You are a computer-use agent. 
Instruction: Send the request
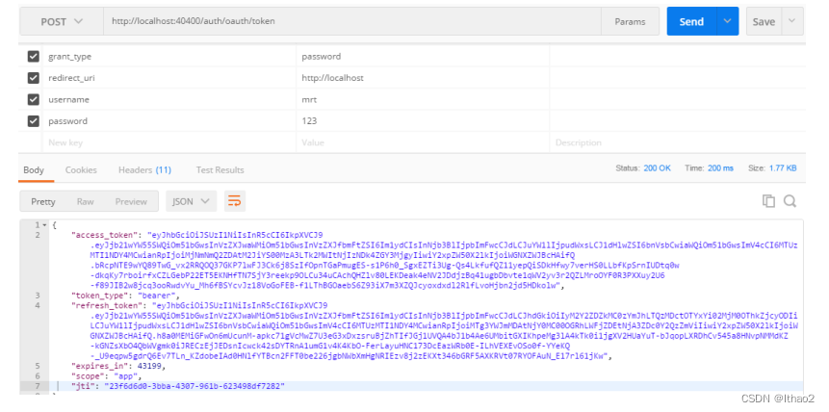pyautogui.click(x=691, y=21)
